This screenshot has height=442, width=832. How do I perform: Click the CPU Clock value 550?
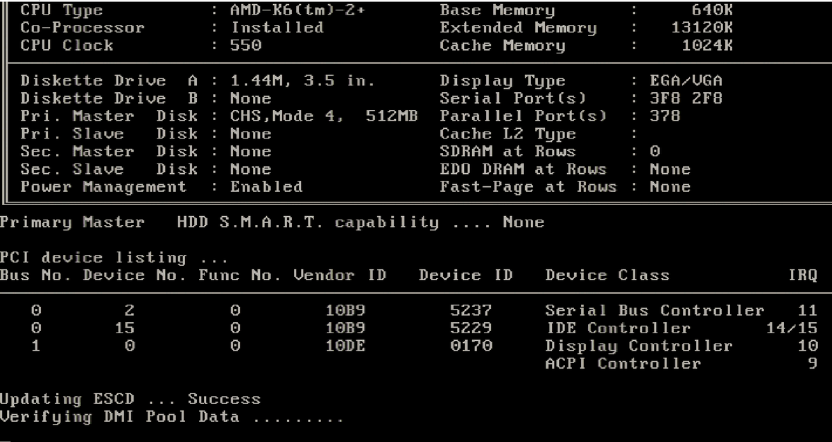point(246,46)
